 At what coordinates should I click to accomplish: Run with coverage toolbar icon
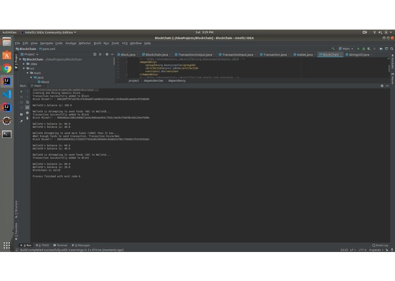click(369, 49)
